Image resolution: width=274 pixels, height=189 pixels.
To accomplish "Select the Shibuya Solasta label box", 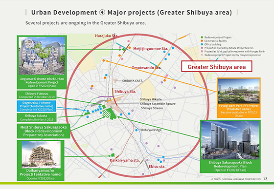I will click(x=37, y=117).
